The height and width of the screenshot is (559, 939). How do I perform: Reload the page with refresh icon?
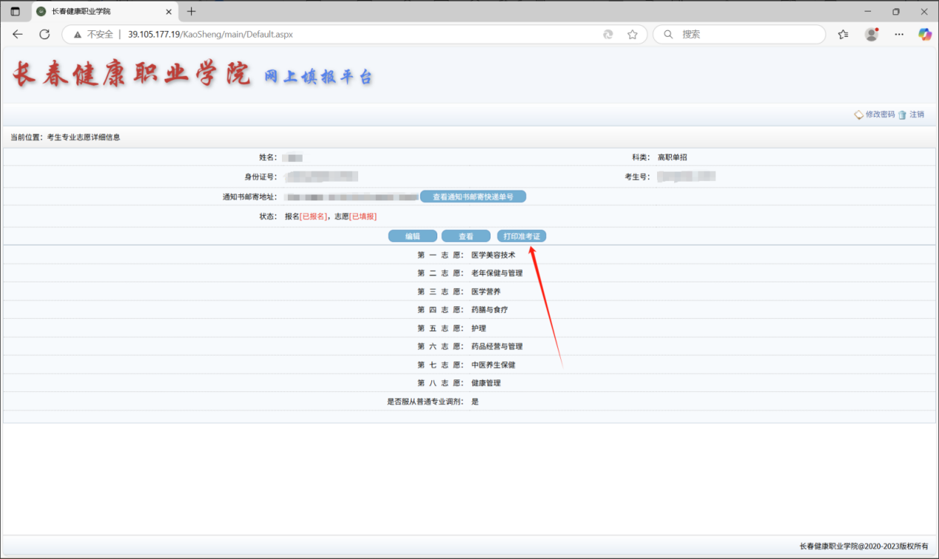(x=44, y=34)
